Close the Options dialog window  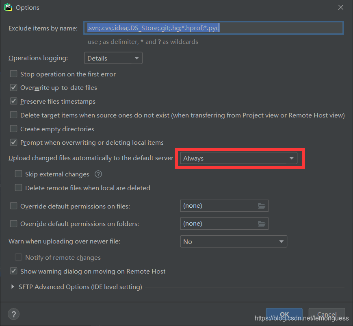(x=340, y=8)
